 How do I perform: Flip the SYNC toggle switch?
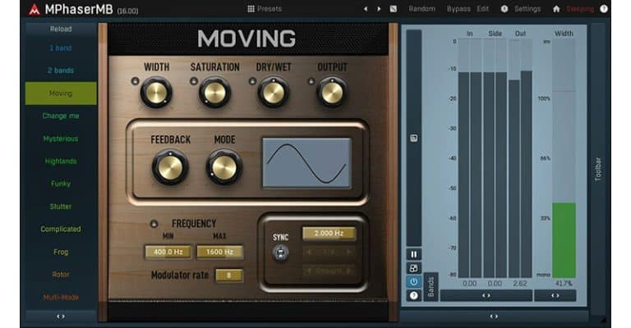pos(280,253)
